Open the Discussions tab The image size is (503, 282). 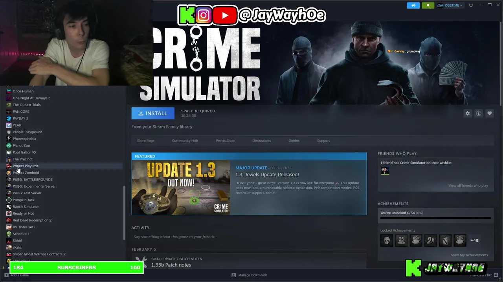pos(262,141)
